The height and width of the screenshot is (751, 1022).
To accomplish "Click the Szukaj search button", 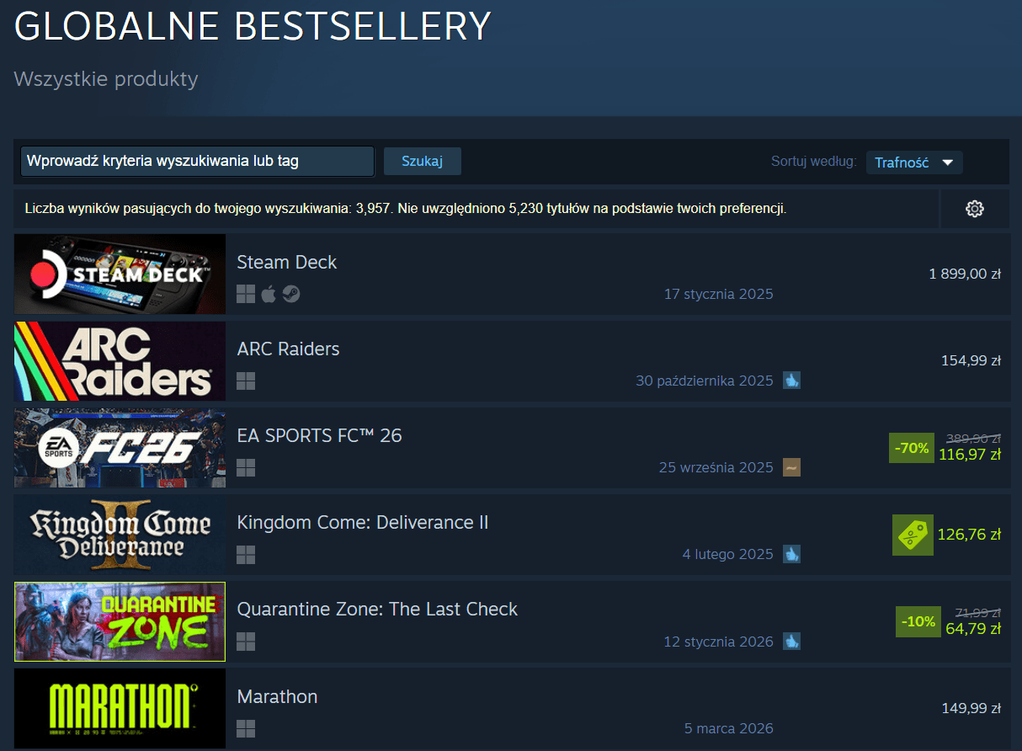I will 422,162.
